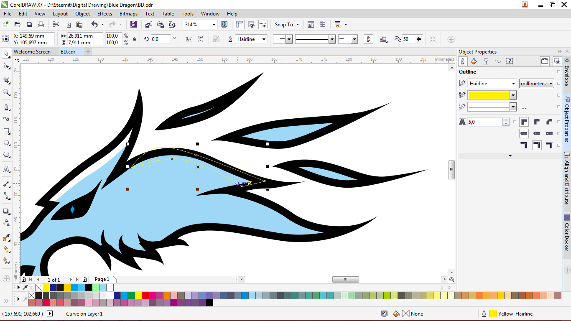
Task: Click the light green document palette swatch
Action: [95, 288]
